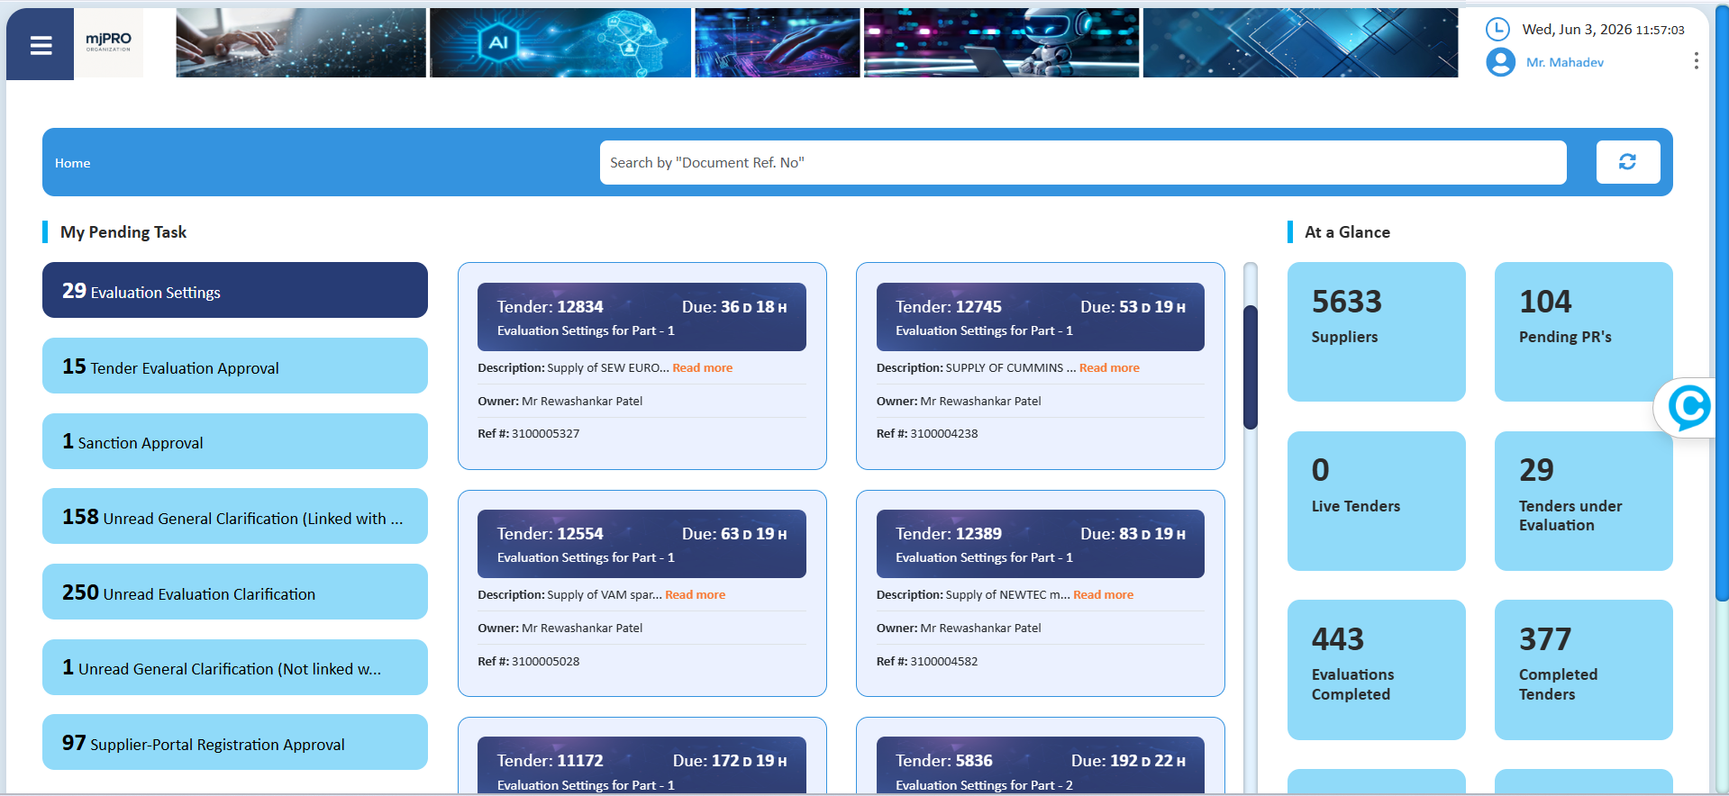Open the user profile avatar icon
This screenshot has width=1729, height=796.
(1500, 62)
